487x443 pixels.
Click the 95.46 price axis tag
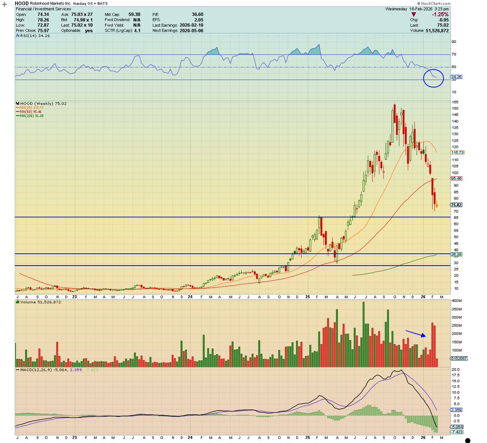[x=456, y=178]
